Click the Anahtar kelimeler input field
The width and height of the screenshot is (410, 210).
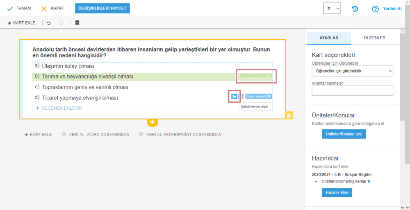[x=352, y=90]
